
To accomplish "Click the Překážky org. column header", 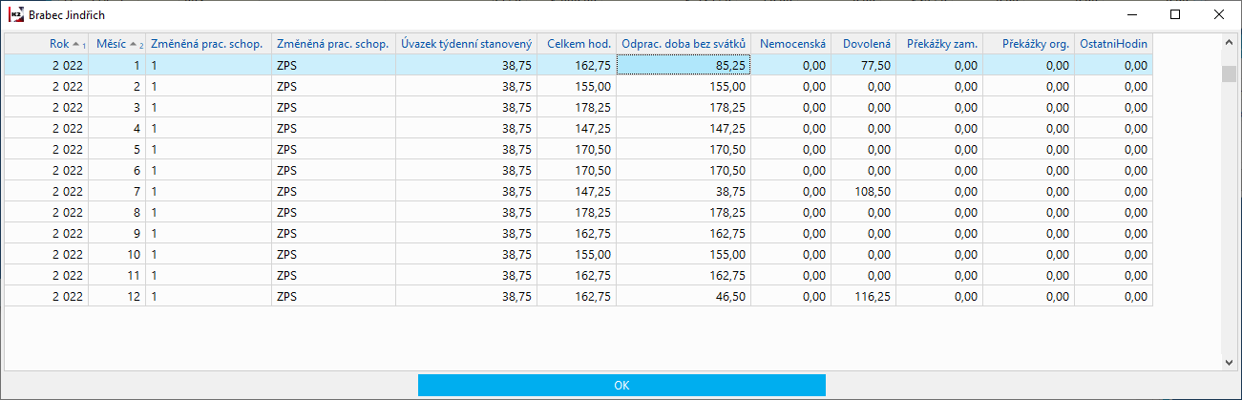I will pos(1029,44).
